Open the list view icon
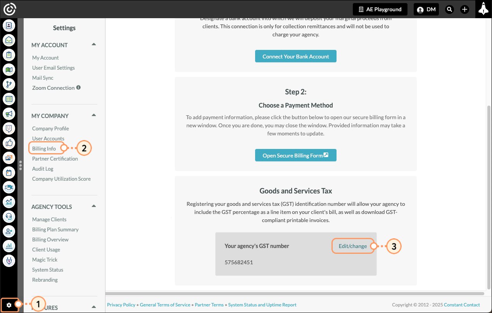 tap(9, 99)
